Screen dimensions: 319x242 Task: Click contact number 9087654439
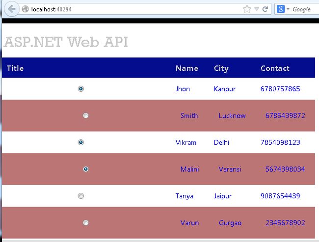(x=280, y=196)
